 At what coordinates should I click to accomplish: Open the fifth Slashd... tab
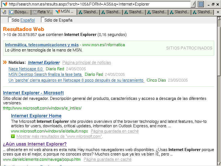[x=180, y=12]
